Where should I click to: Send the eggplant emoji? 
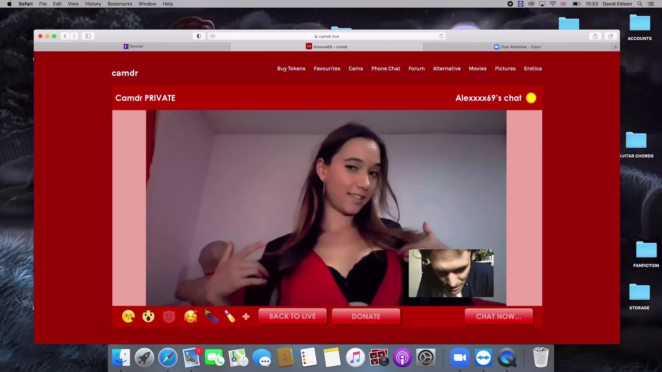212,316
